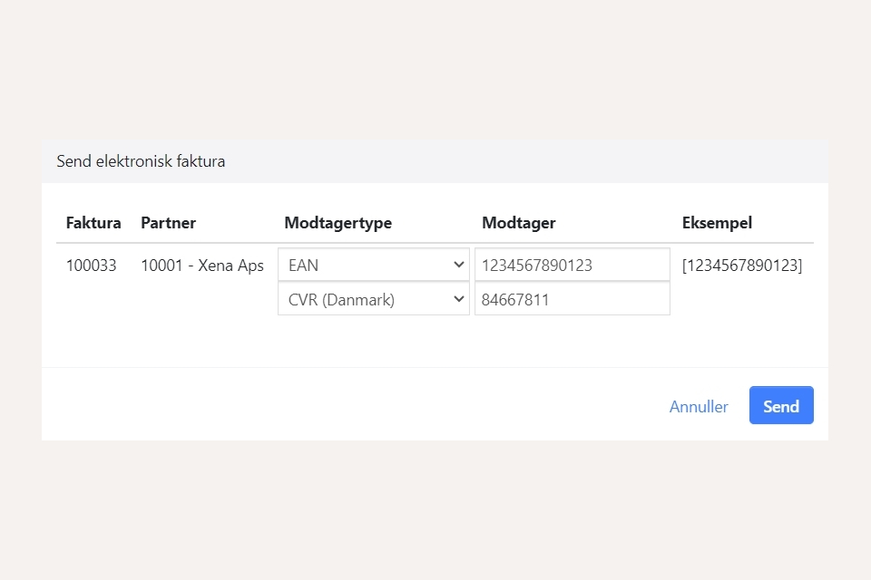Viewport: 871px width, 580px height.
Task: Click the example value [1234567890123]
Action: pyautogui.click(x=742, y=266)
